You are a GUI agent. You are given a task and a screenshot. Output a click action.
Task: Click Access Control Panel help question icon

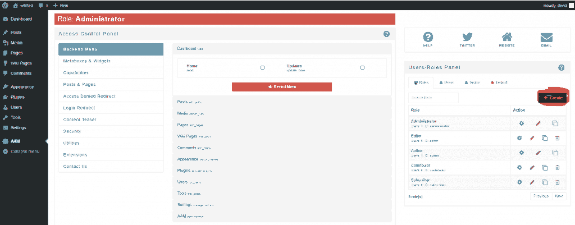(x=386, y=34)
